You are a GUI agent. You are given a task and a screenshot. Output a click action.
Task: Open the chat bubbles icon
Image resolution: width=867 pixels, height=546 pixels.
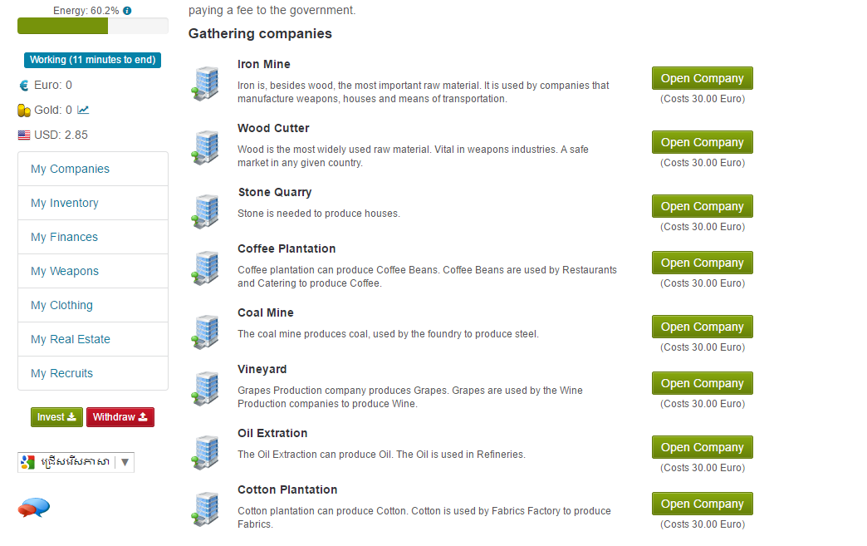[34, 507]
